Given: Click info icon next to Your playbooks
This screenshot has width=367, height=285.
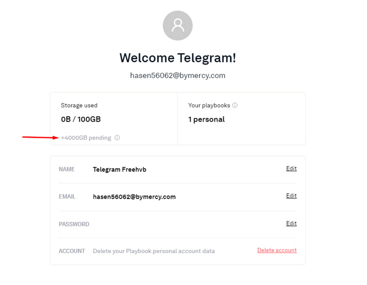Looking at the screenshot, I should [x=235, y=105].
